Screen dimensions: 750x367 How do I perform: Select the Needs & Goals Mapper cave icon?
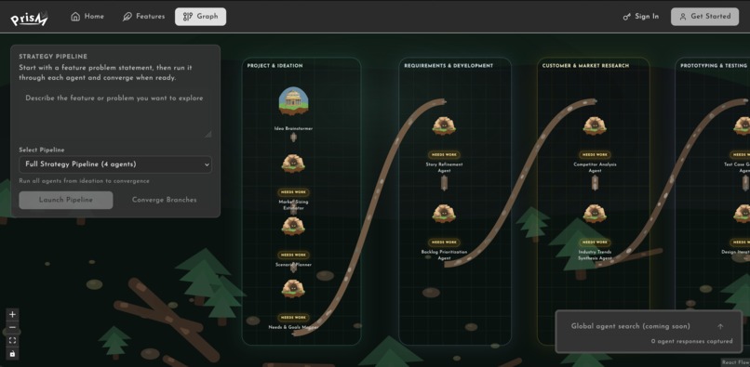click(x=293, y=289)
